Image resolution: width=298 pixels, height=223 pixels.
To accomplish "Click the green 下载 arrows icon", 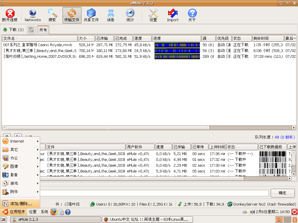I will [5, 30].
